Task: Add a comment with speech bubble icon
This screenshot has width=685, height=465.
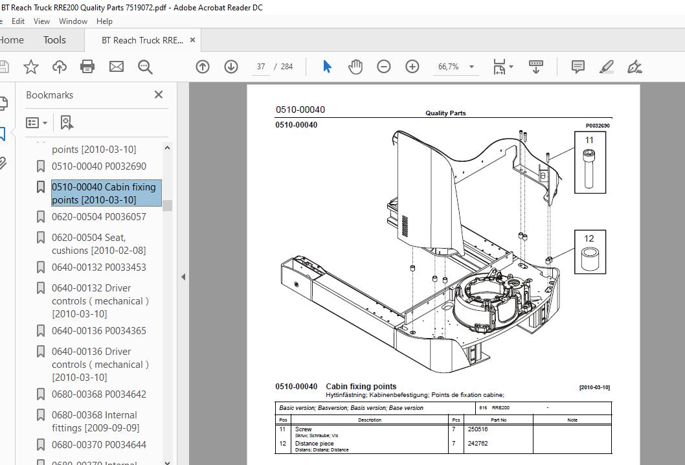Action: 578,67
